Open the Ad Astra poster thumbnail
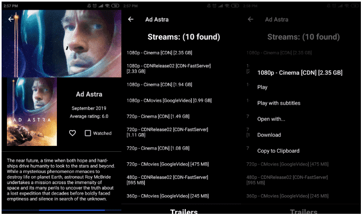The width and height of the screenshot is (363, 217). [x=32, y=112]
